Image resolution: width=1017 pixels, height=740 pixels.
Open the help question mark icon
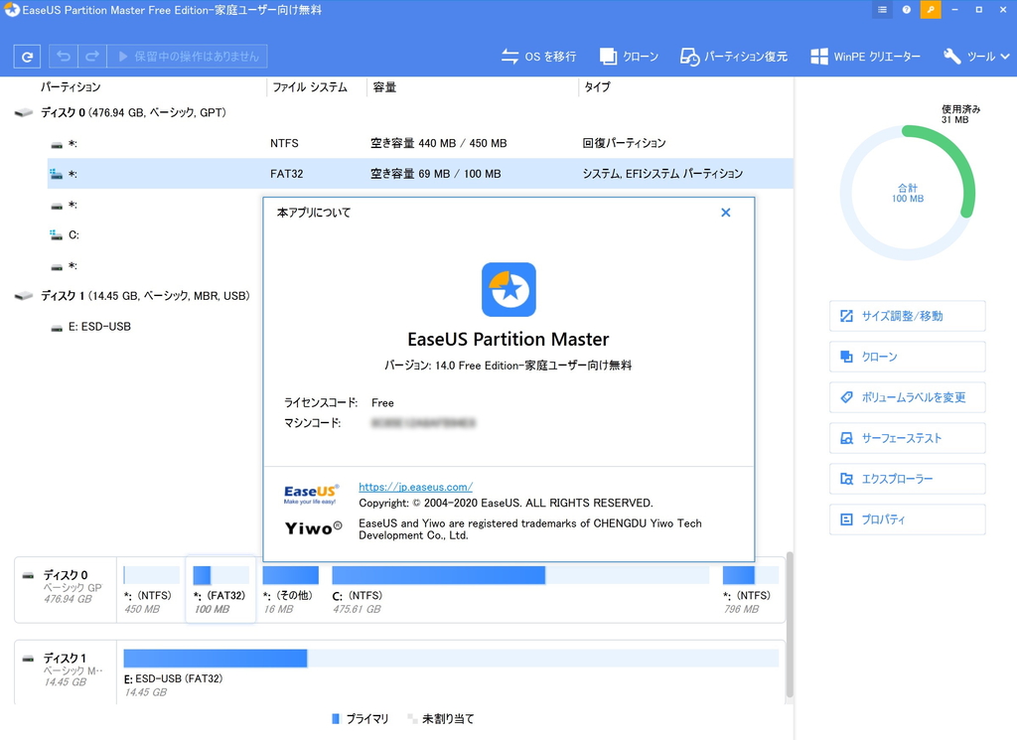pos(905,9)
